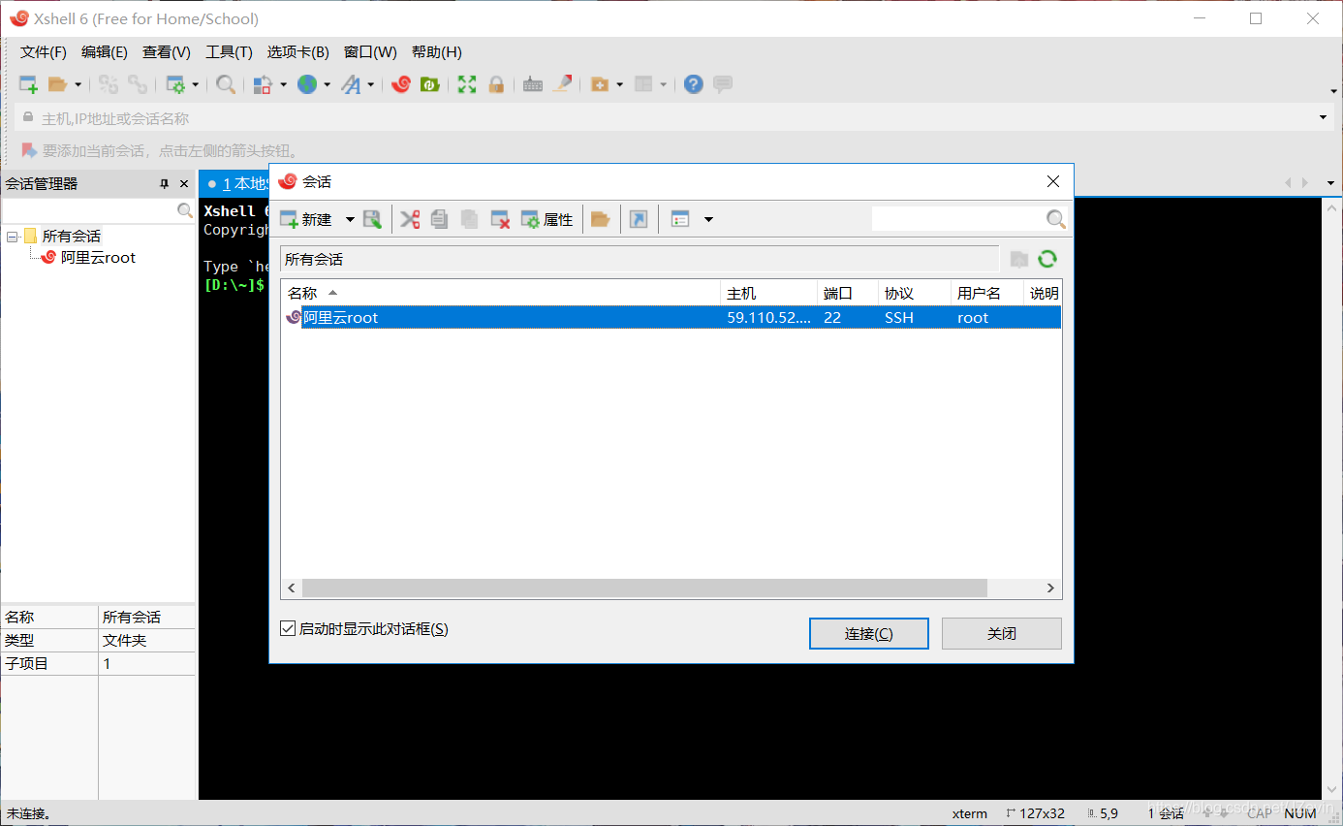Click the folder-plus icon in main toolbar

point(600,84)
